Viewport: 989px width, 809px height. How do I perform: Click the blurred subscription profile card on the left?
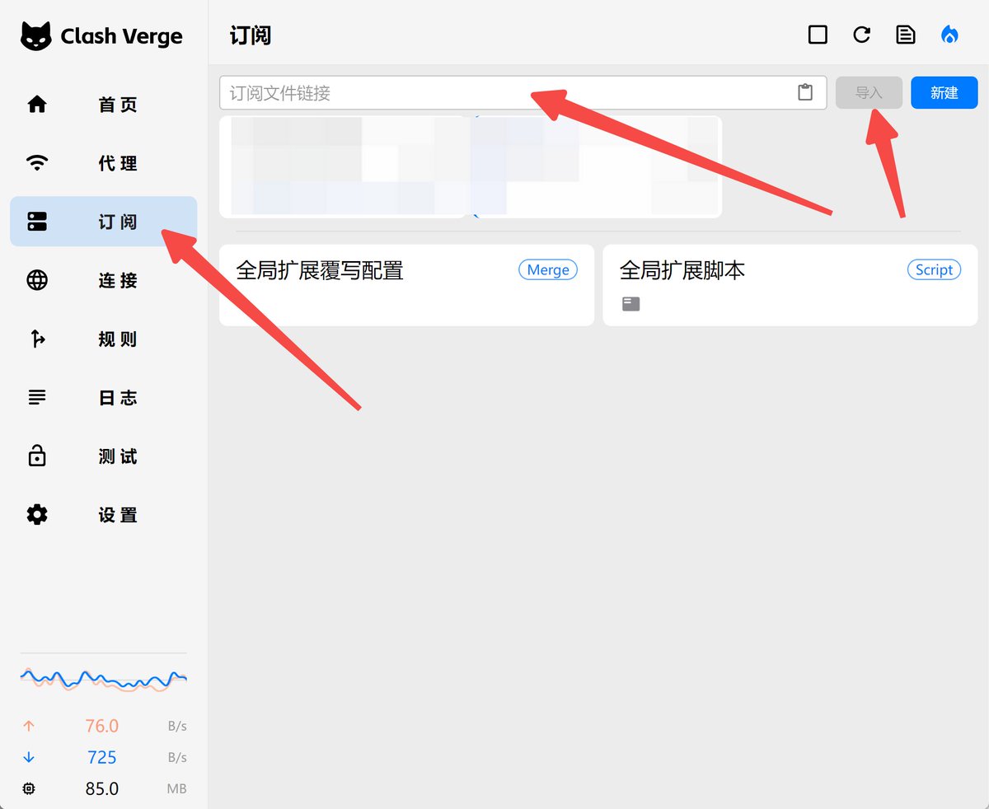pos(343,167)
